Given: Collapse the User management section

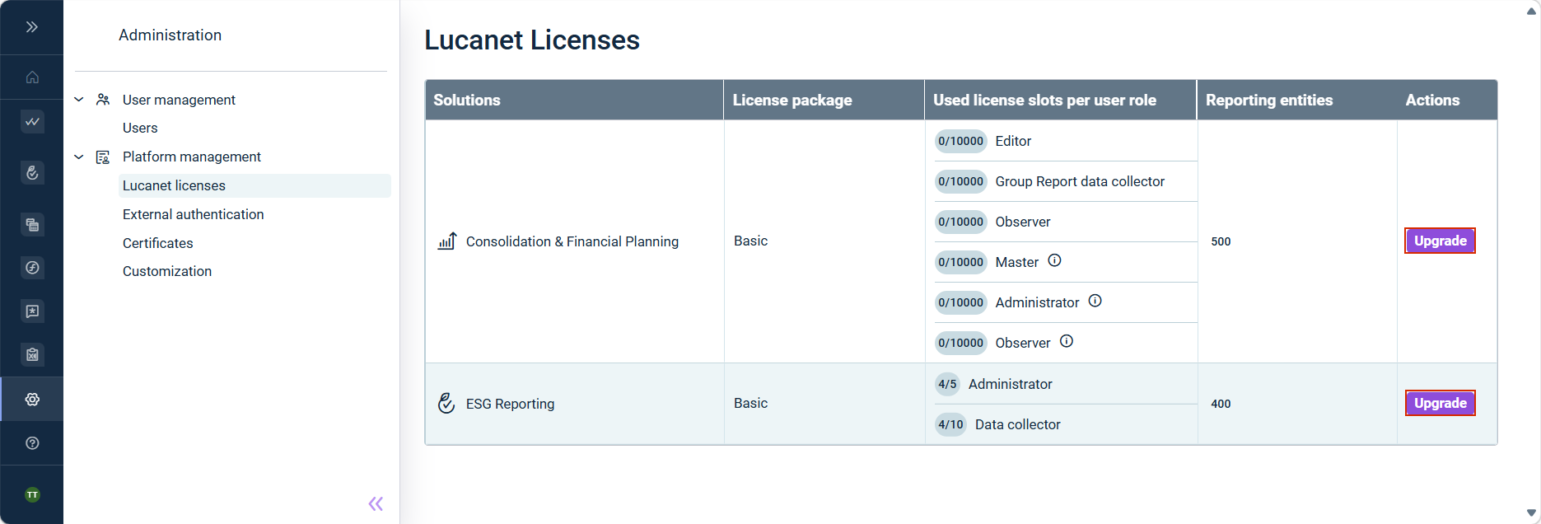Looking at the screenshot, I should (79, 100).
